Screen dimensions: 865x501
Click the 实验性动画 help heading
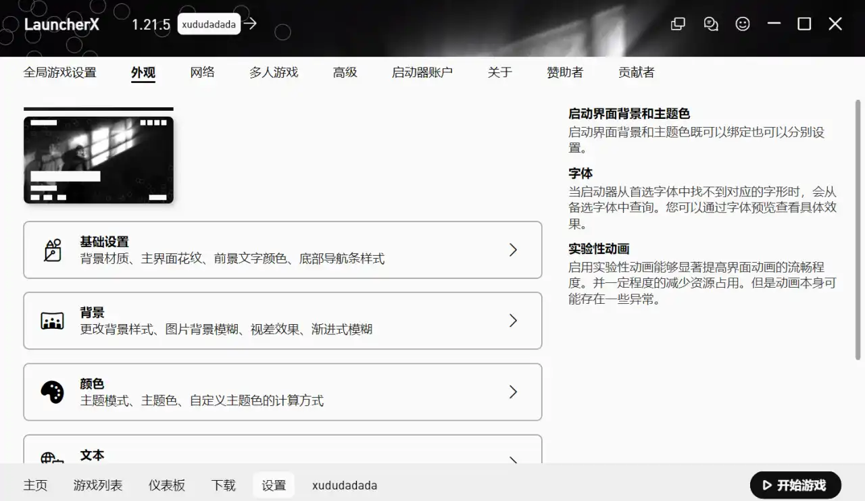click(599, 248)
